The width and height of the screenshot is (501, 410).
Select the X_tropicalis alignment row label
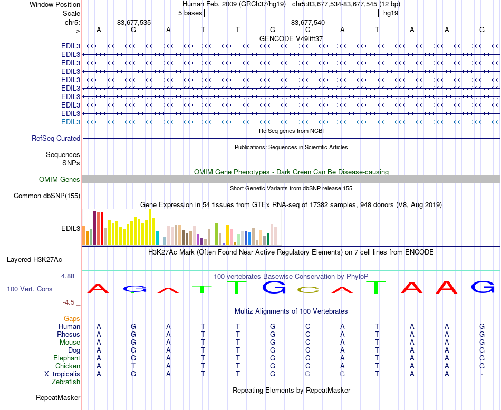click(62, 374)
